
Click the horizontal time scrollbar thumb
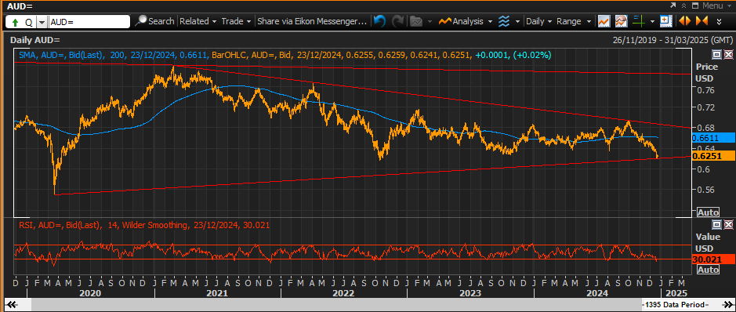click(336, 304)
